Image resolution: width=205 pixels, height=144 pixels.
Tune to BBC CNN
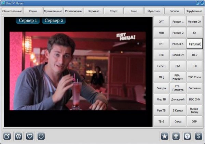[194, 99]
